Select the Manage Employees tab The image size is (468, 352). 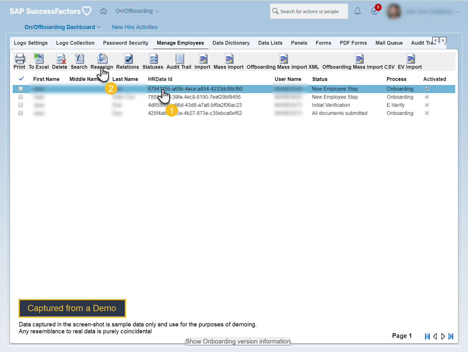181,43
